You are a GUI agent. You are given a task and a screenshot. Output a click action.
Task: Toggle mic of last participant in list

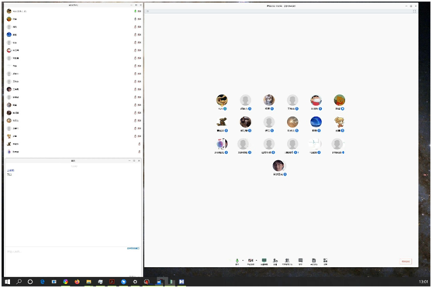coord(139,152)
